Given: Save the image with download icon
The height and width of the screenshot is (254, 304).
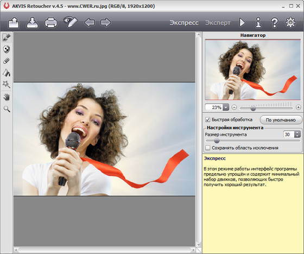Looking at the screenshot, I should (x=33, y=23).
